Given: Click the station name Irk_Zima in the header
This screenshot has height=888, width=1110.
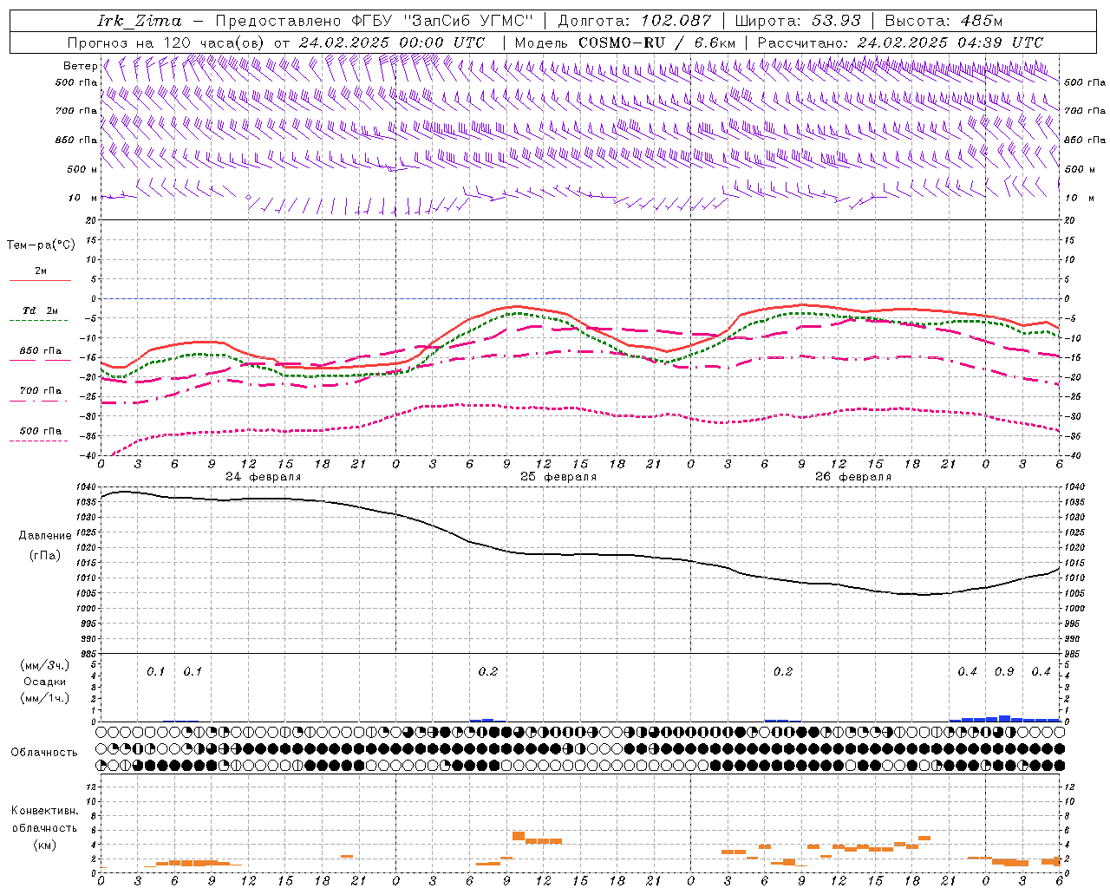Looking at the screenshot, I should pos(140,21).
